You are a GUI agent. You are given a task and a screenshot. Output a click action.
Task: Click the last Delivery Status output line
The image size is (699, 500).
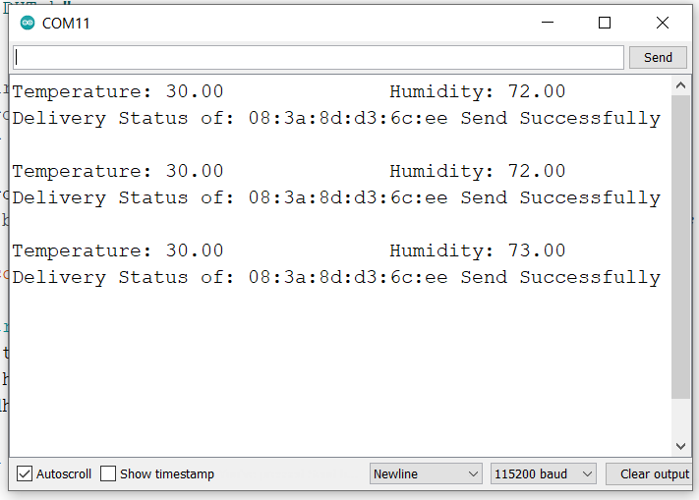[x=335, y=277]
